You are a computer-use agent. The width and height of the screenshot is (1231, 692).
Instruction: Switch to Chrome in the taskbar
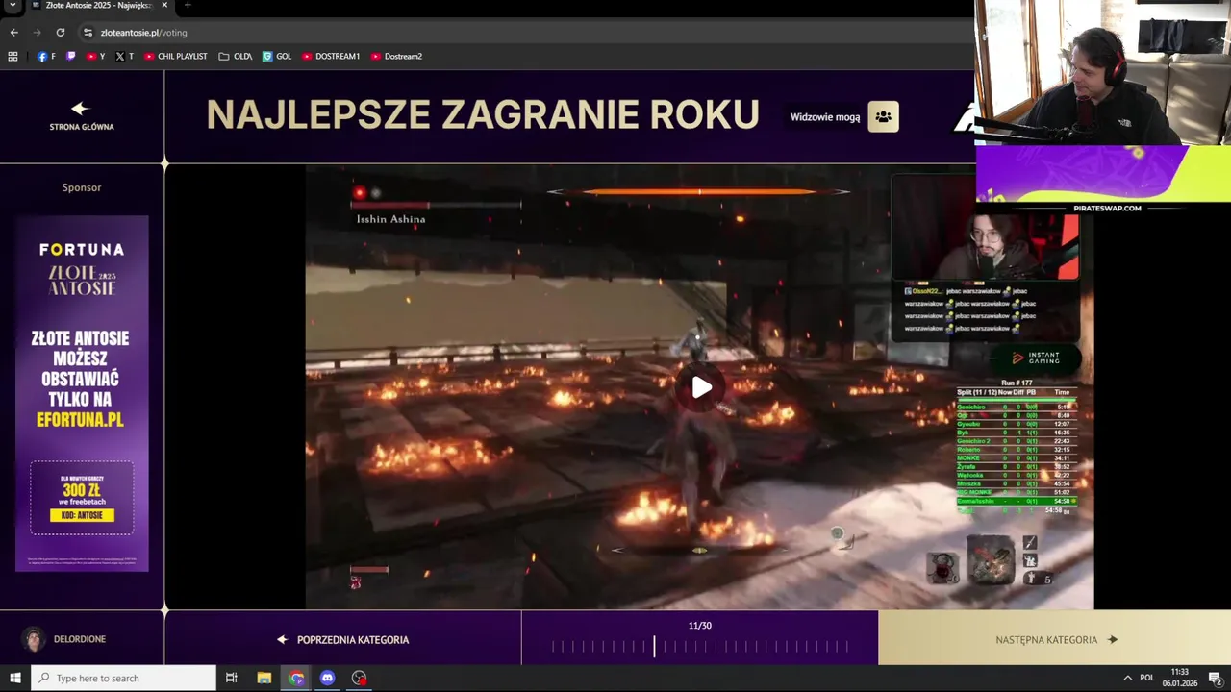tap(296, 678)
